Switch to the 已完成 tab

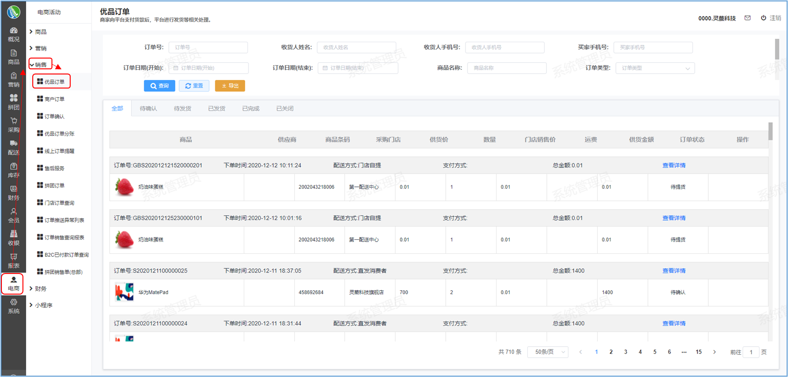(251, 109)
